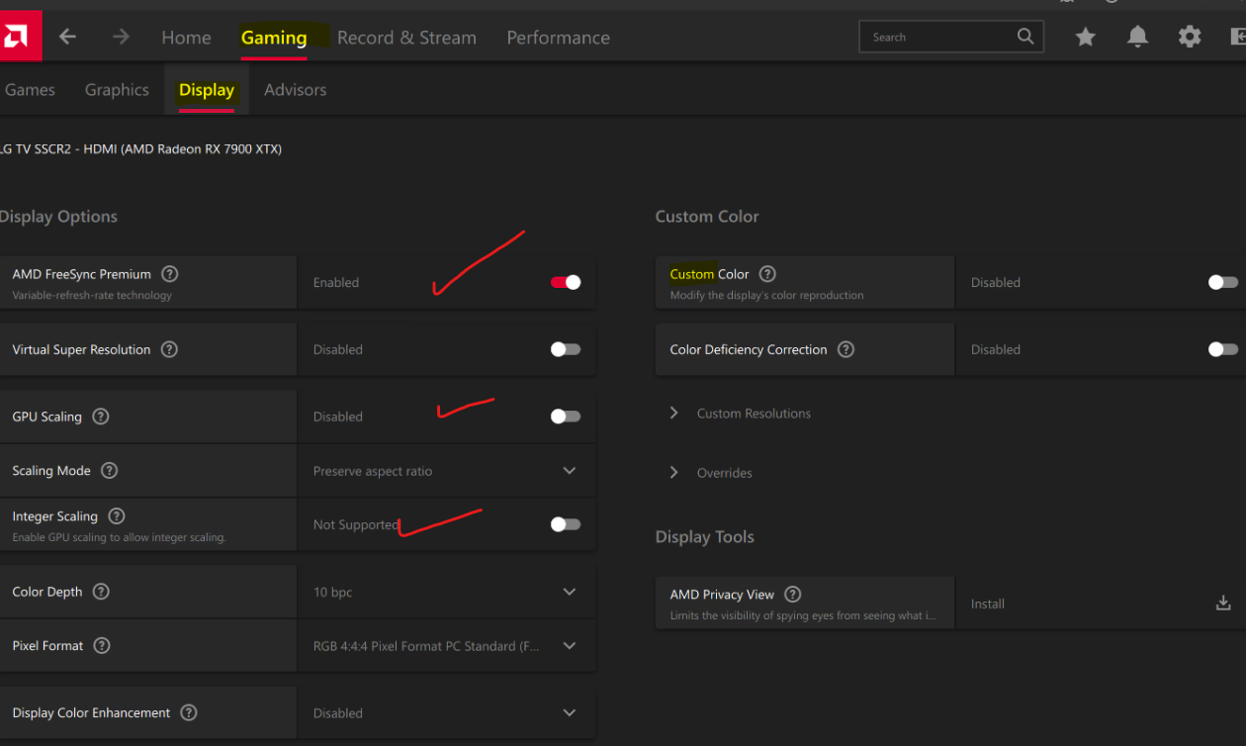The image size is (1246, 746).
Task: Enable Virtual Super Resolution
Action: (565, 348)
